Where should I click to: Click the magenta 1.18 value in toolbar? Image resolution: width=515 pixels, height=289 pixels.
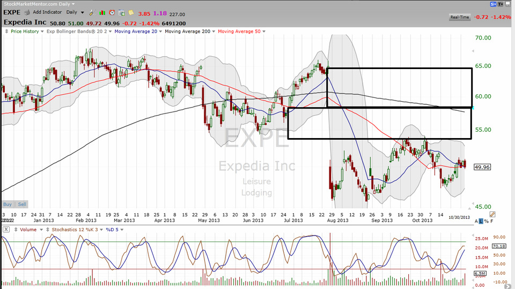(160, 14)
